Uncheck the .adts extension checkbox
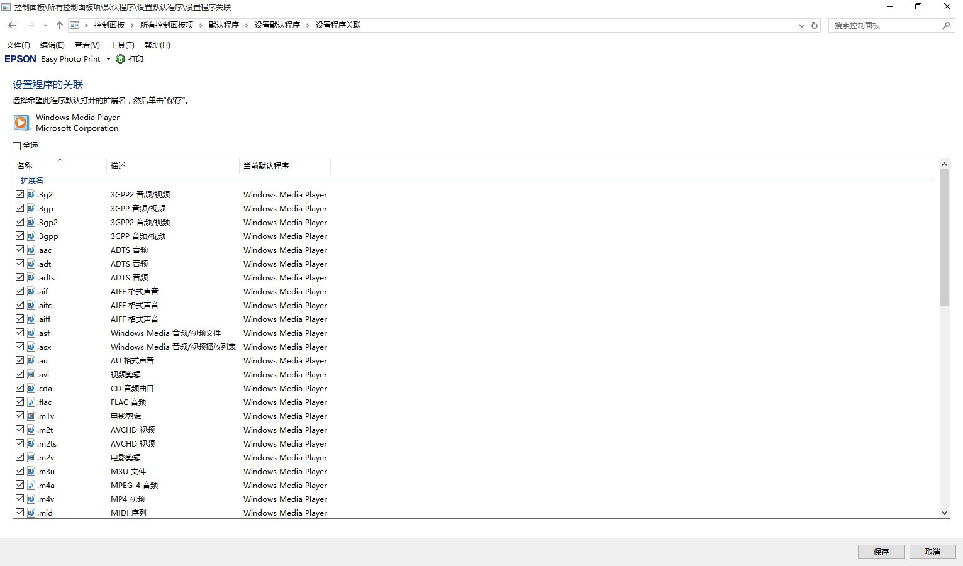 click(x=20, y=277)
